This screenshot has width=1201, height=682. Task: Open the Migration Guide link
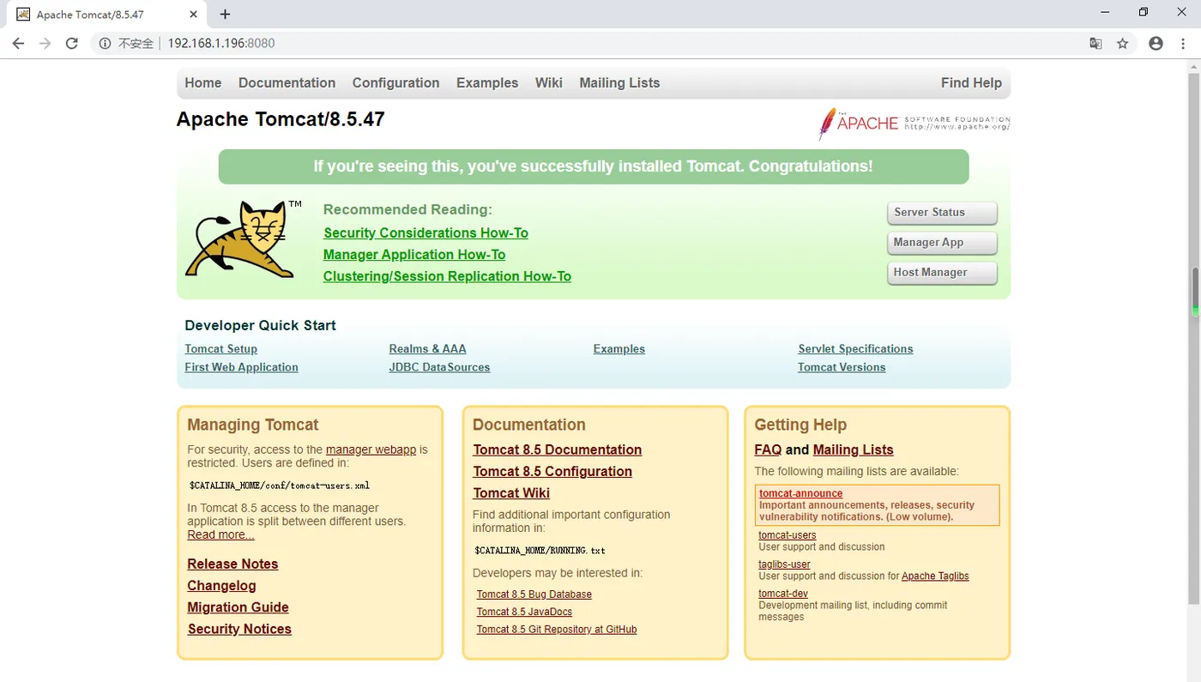coord(238,607)
